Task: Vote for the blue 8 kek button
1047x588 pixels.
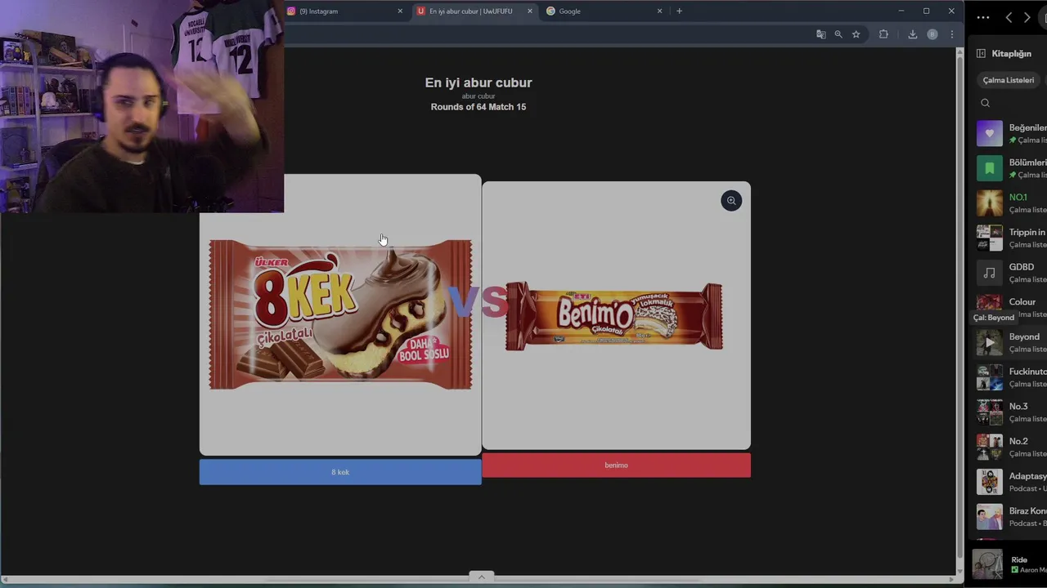Action: pos(340,472)
